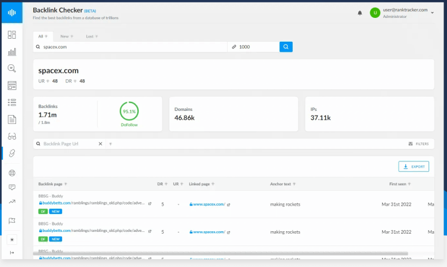The image size is (447, 267).
Task: Open the chat feedback icon in sidebar
Action: click(12, 187)
